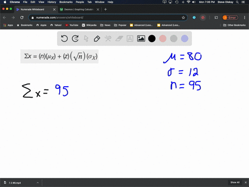The image size is (249, 187).
Task: Select the eraser tool
Action: click(x=119, y=38)
